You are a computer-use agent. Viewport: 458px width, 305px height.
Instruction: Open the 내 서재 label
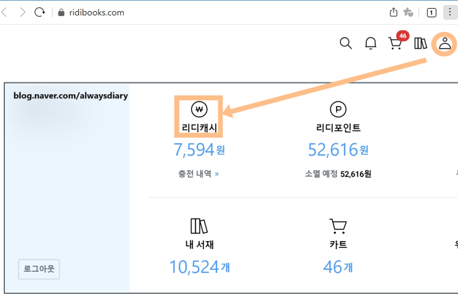click(200, 244)
